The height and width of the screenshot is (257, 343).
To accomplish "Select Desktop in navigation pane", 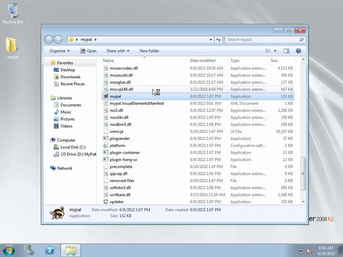I will (x=68, y=70).
